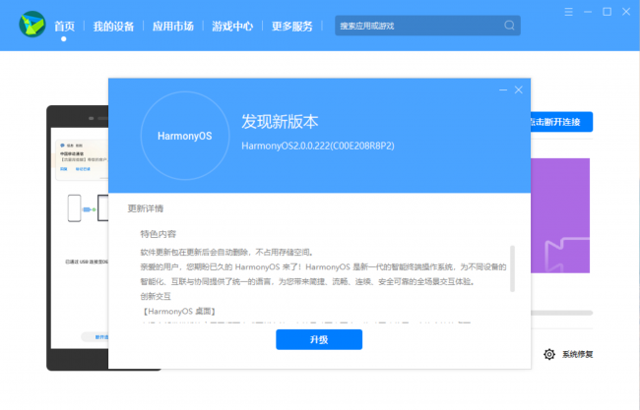Click the version text HarmonyOS2.0.0.222(C00E208R8P2)
Image resolution: width=640 pixels, height=410 pixels.
pos(318,146)
